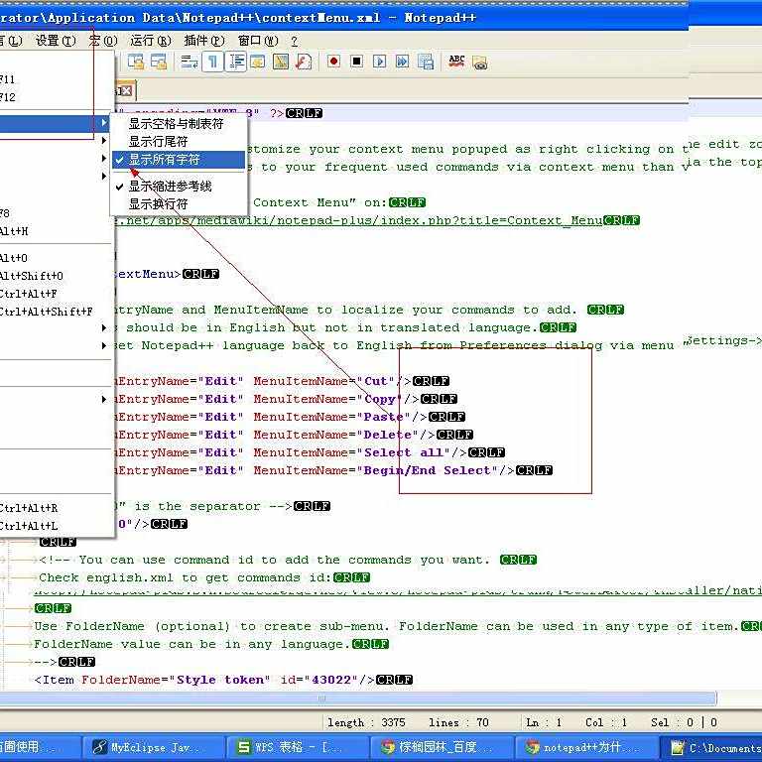Click the Save Recorded Macro icon
762x762 pixels.
(x=426, y=62)
